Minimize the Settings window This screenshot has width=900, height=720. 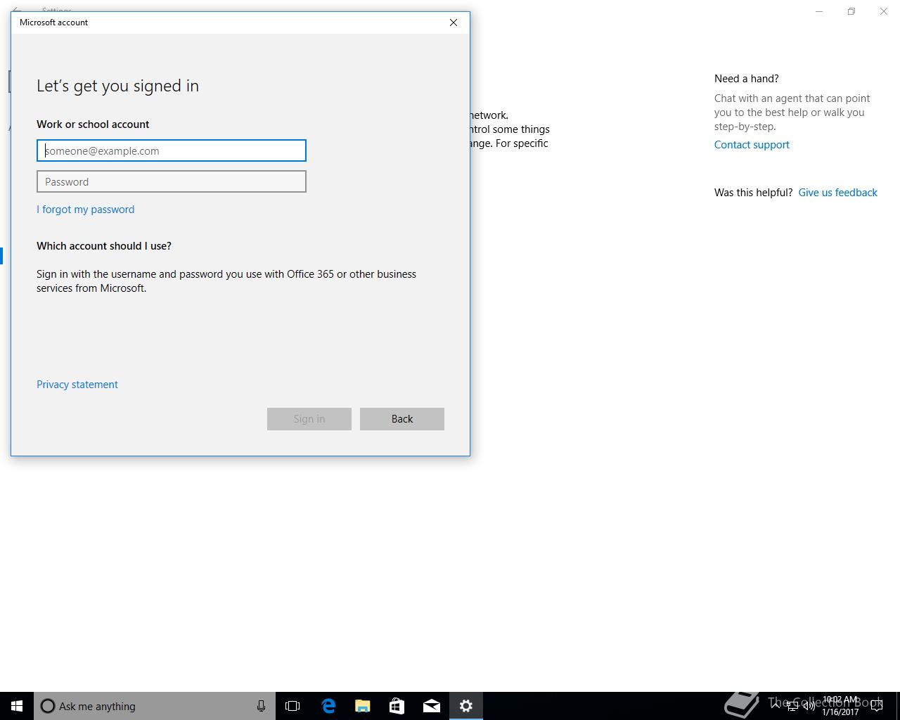click(819, 11)
